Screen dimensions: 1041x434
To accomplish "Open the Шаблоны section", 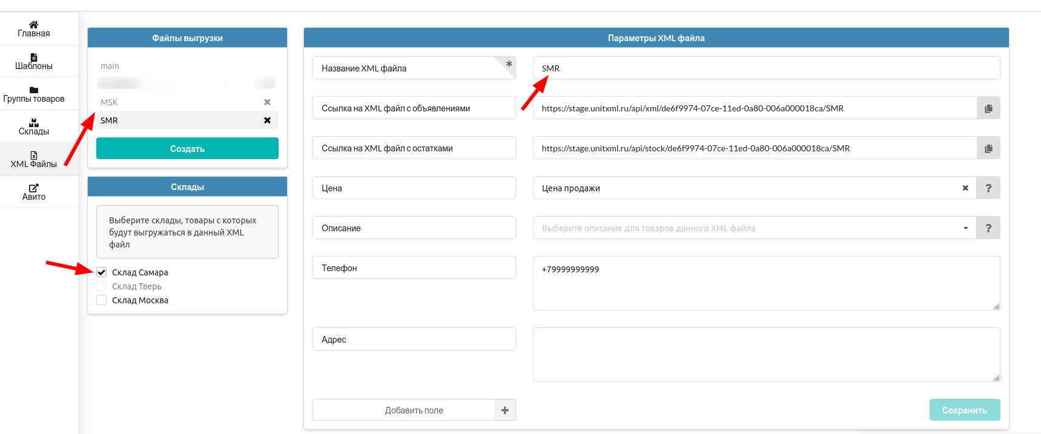I will coord(34,61).
